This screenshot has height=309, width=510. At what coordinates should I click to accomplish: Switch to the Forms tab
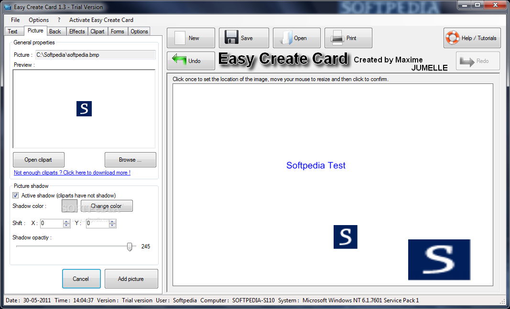tap(118, 31)
